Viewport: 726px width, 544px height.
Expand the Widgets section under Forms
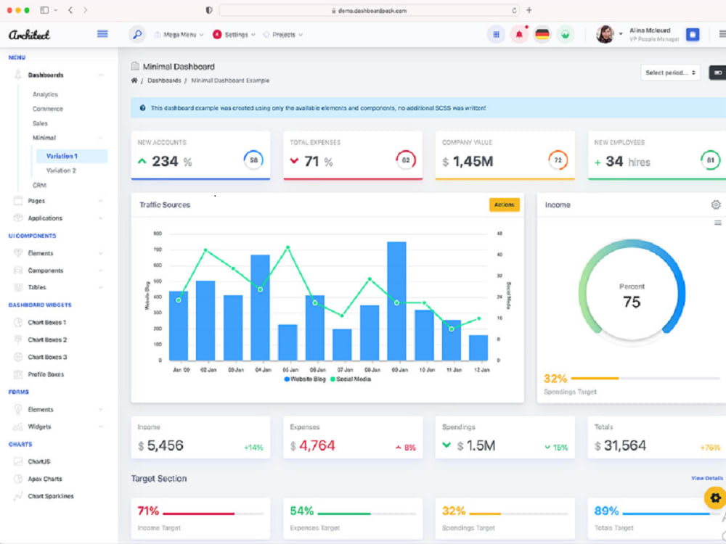(x=100, y=426)
